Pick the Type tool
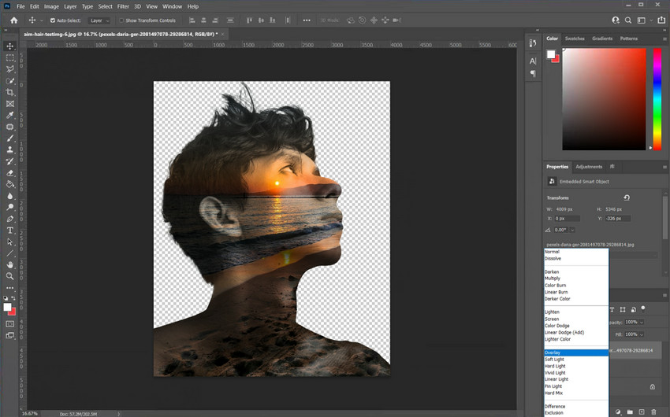This screenshot has width=670, height=417. tap(10, 231)
